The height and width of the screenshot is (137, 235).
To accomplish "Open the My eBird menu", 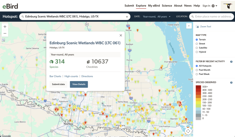I will 154,5.
